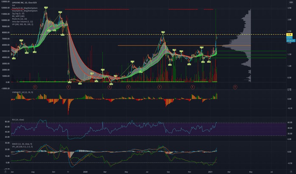Click the 2021 label on the time axis
Viewport: 296px width, 174px height.
(211, 172)
